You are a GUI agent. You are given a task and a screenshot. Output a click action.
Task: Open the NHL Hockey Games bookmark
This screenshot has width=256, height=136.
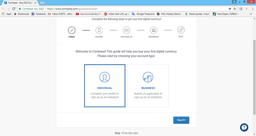tap(170, 14)
